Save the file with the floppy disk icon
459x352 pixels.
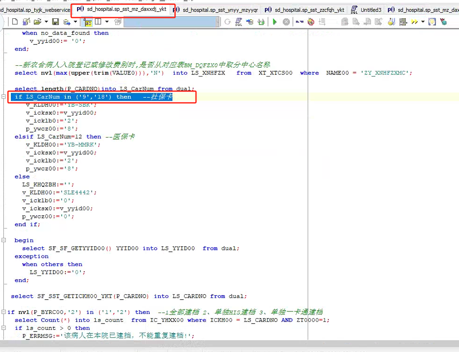55,22
